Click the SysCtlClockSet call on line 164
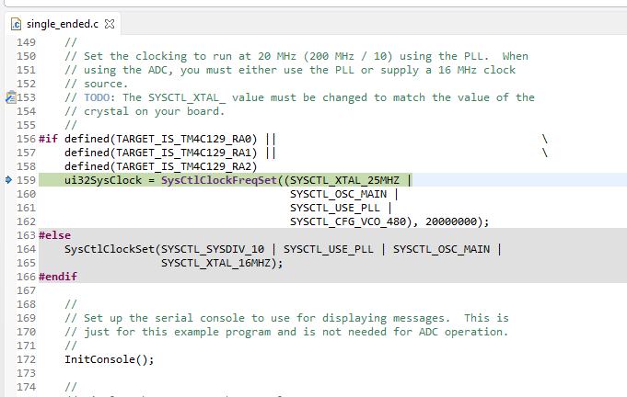Viewport: 627px width, 397px height. [110, 249]
